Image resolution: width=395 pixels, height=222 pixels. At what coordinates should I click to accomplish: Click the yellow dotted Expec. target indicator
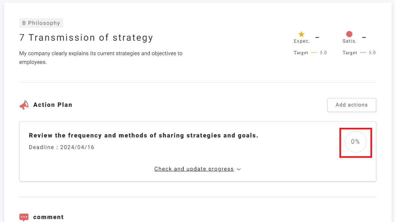pyautogui.click(x=314, y=53)
